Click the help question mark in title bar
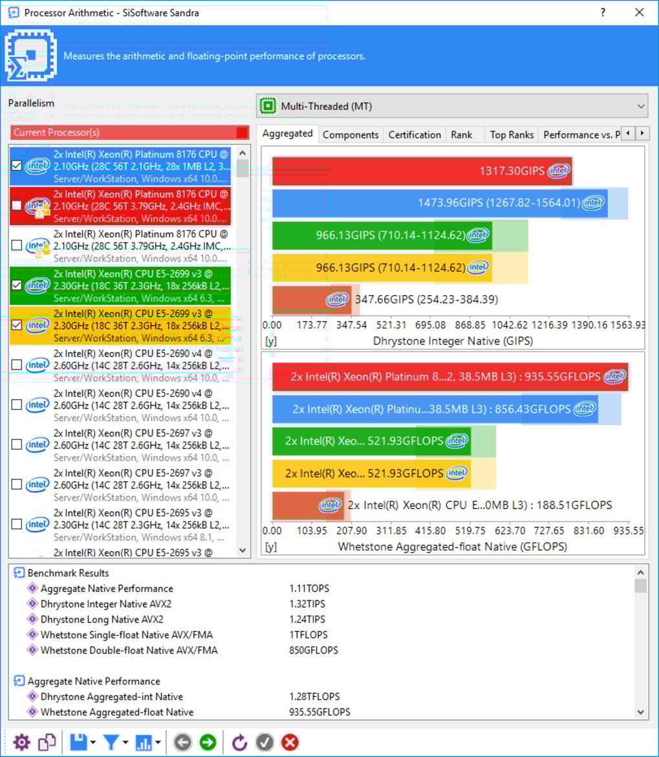The height and width of the screenshot is (757, 659). pyautogui.click(x=603, y=12)
